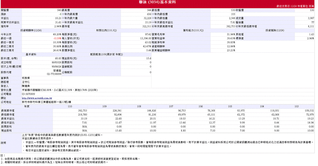Click the 每人營收 value 13,394.00
This screenshot has height=166, width=318.
pyautogui.click(x=146, y=39)
